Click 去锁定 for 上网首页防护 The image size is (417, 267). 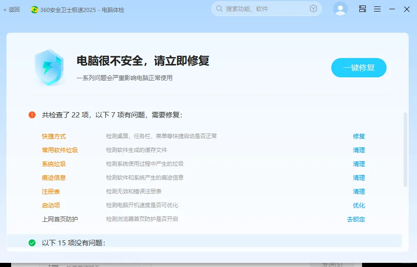[x=355, y=220]
